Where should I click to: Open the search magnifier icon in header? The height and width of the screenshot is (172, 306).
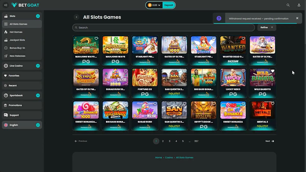(x=288, y=5)
